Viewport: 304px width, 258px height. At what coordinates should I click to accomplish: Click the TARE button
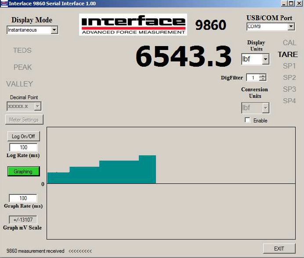tap(288, 54)
